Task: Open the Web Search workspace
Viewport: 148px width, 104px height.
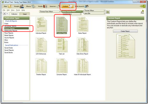Action: click(82, 6)
